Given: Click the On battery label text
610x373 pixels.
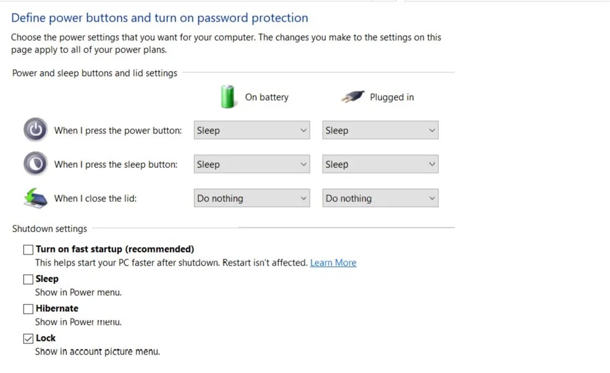Looking at the screenshot, I should pos(266,97).
